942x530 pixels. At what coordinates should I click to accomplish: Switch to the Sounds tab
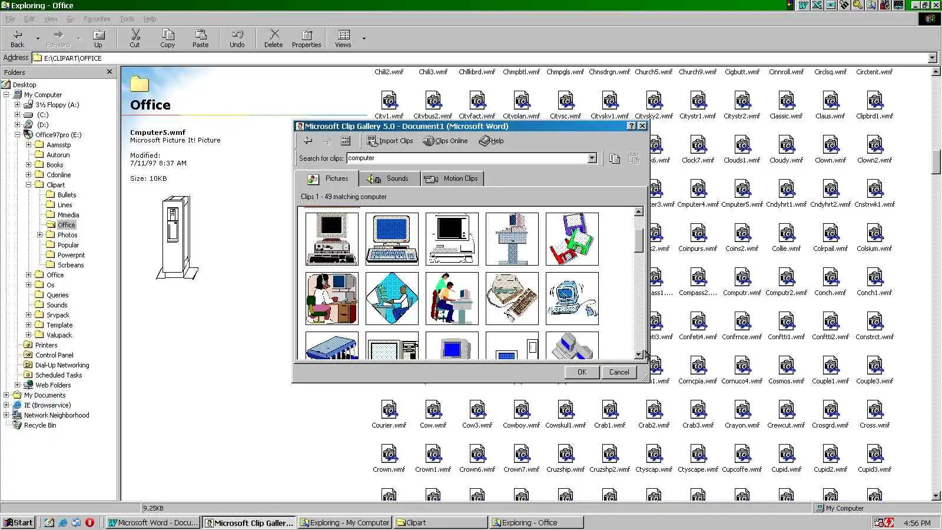point(389,178)
